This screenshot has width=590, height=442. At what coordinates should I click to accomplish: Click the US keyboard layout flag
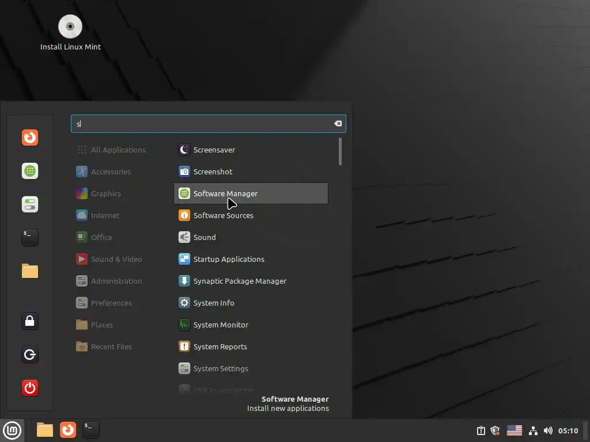[515, 430]
